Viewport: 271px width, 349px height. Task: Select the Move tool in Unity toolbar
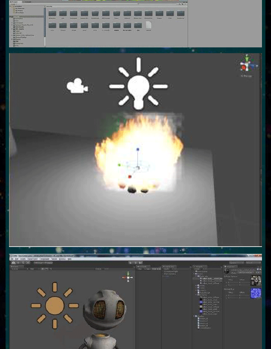click(18, 263)
